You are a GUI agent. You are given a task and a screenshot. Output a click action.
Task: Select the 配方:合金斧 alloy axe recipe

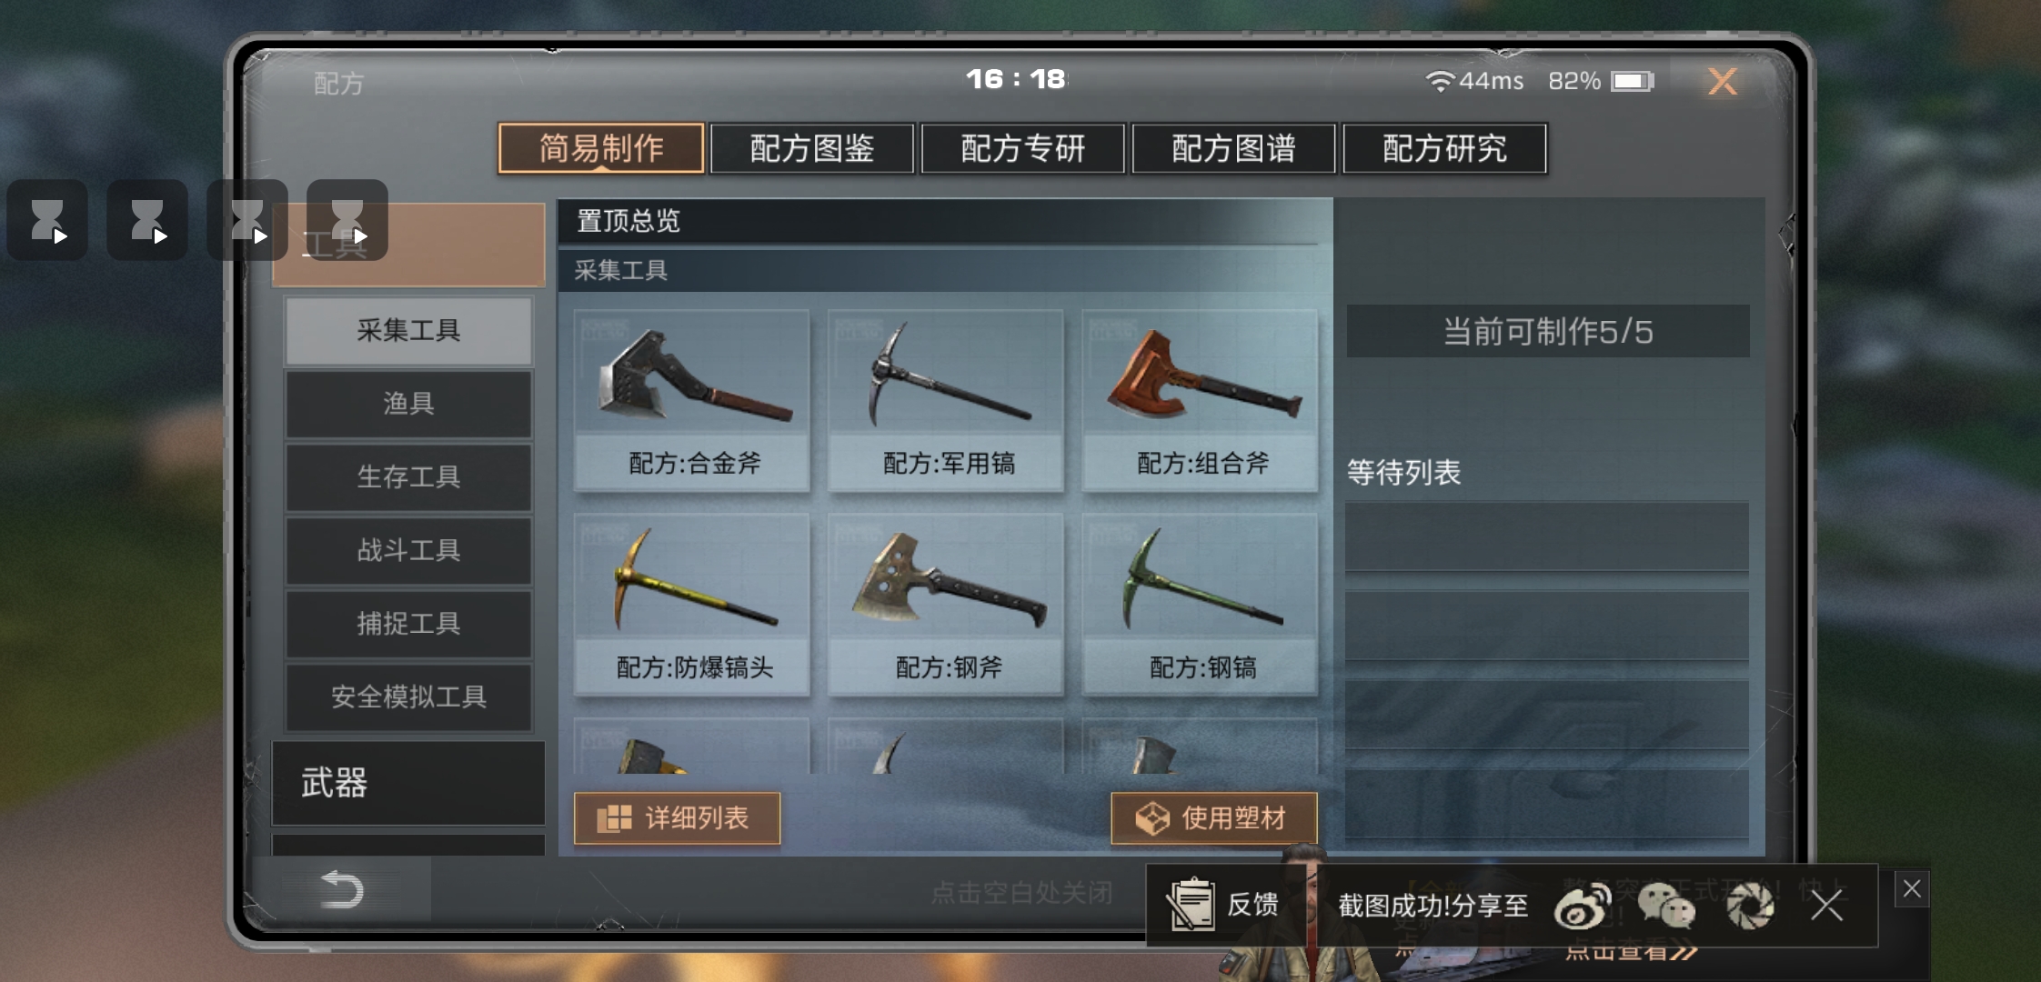[692, 400]
